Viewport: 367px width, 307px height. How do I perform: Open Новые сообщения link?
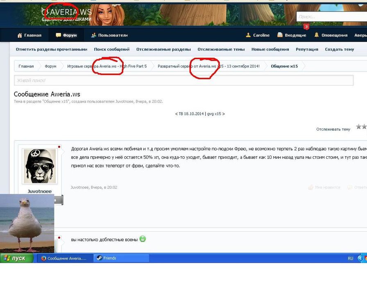[270, 49]
